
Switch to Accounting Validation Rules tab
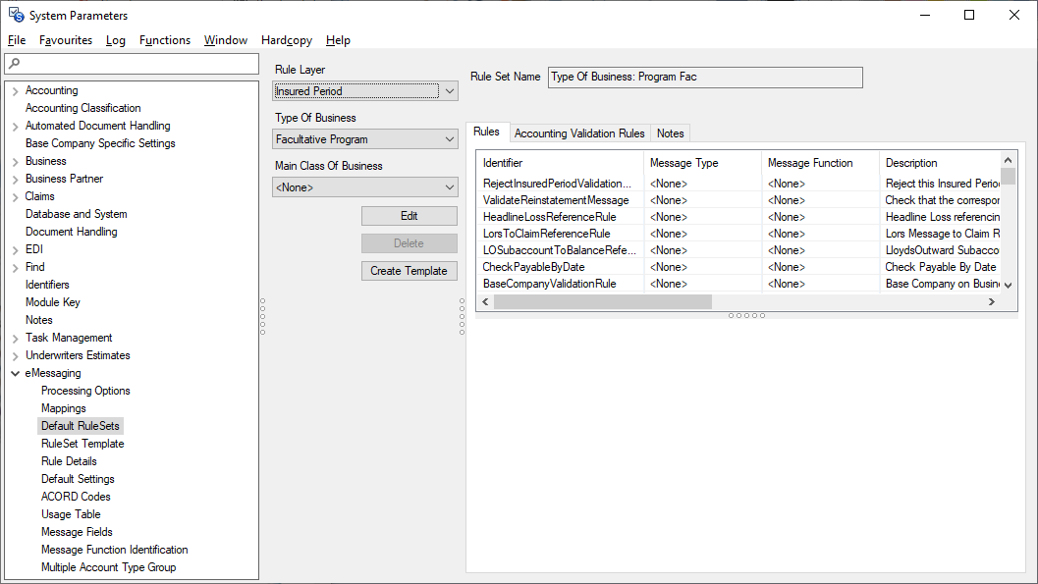(x=579, y=133)
